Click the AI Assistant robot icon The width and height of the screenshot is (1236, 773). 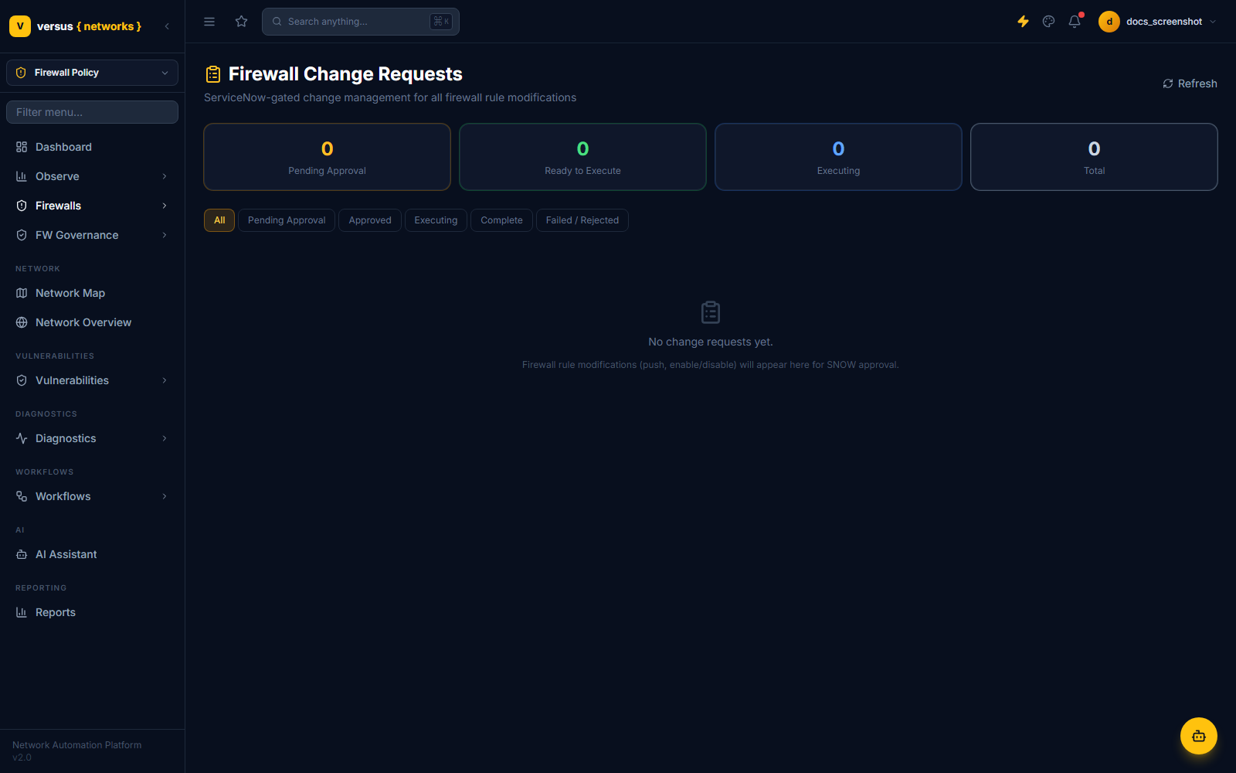[22, 554]
